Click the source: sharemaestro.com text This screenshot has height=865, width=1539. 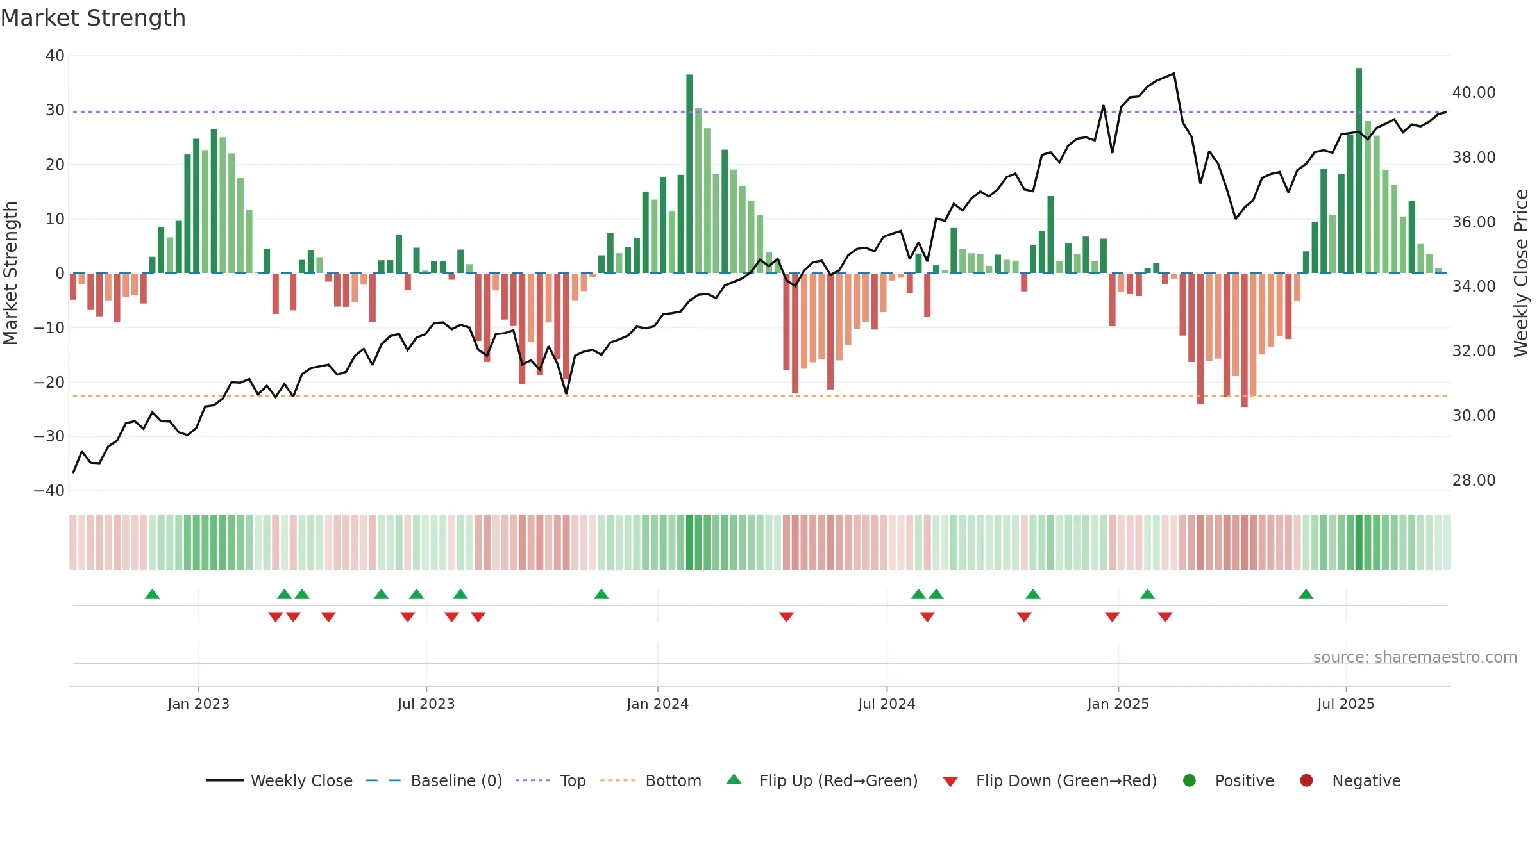(x=1415, y=657)
